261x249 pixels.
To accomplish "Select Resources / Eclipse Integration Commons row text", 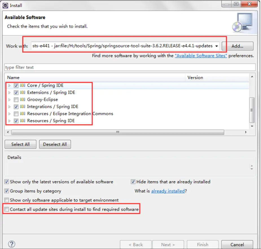I will (x=70, y=114).
